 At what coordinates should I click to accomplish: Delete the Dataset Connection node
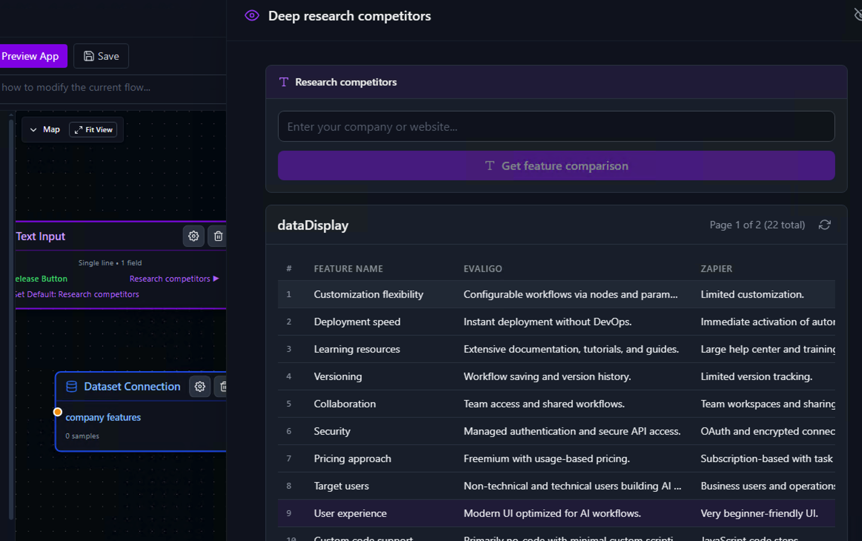click(x=223, y=387)
